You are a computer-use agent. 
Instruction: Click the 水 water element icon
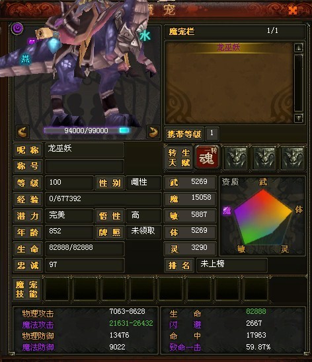coord(145,36)
